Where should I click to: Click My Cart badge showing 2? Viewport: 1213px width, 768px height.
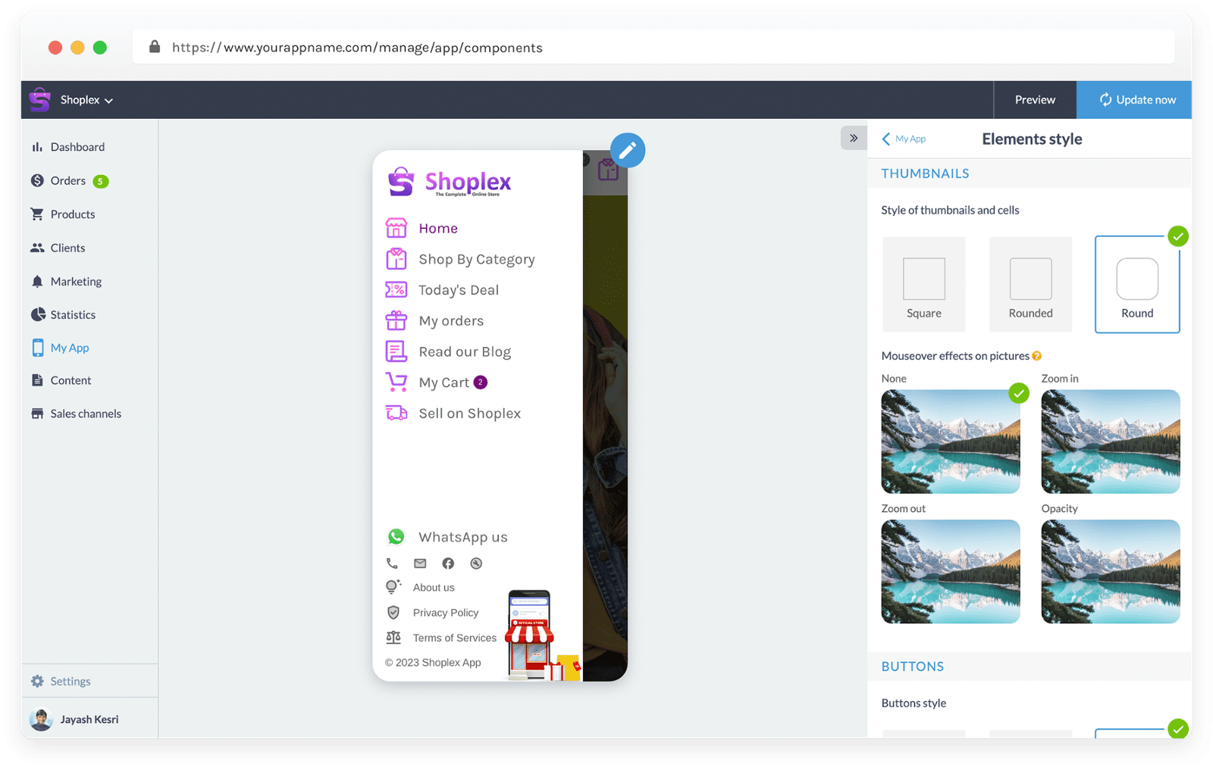(x=481, y=382)
